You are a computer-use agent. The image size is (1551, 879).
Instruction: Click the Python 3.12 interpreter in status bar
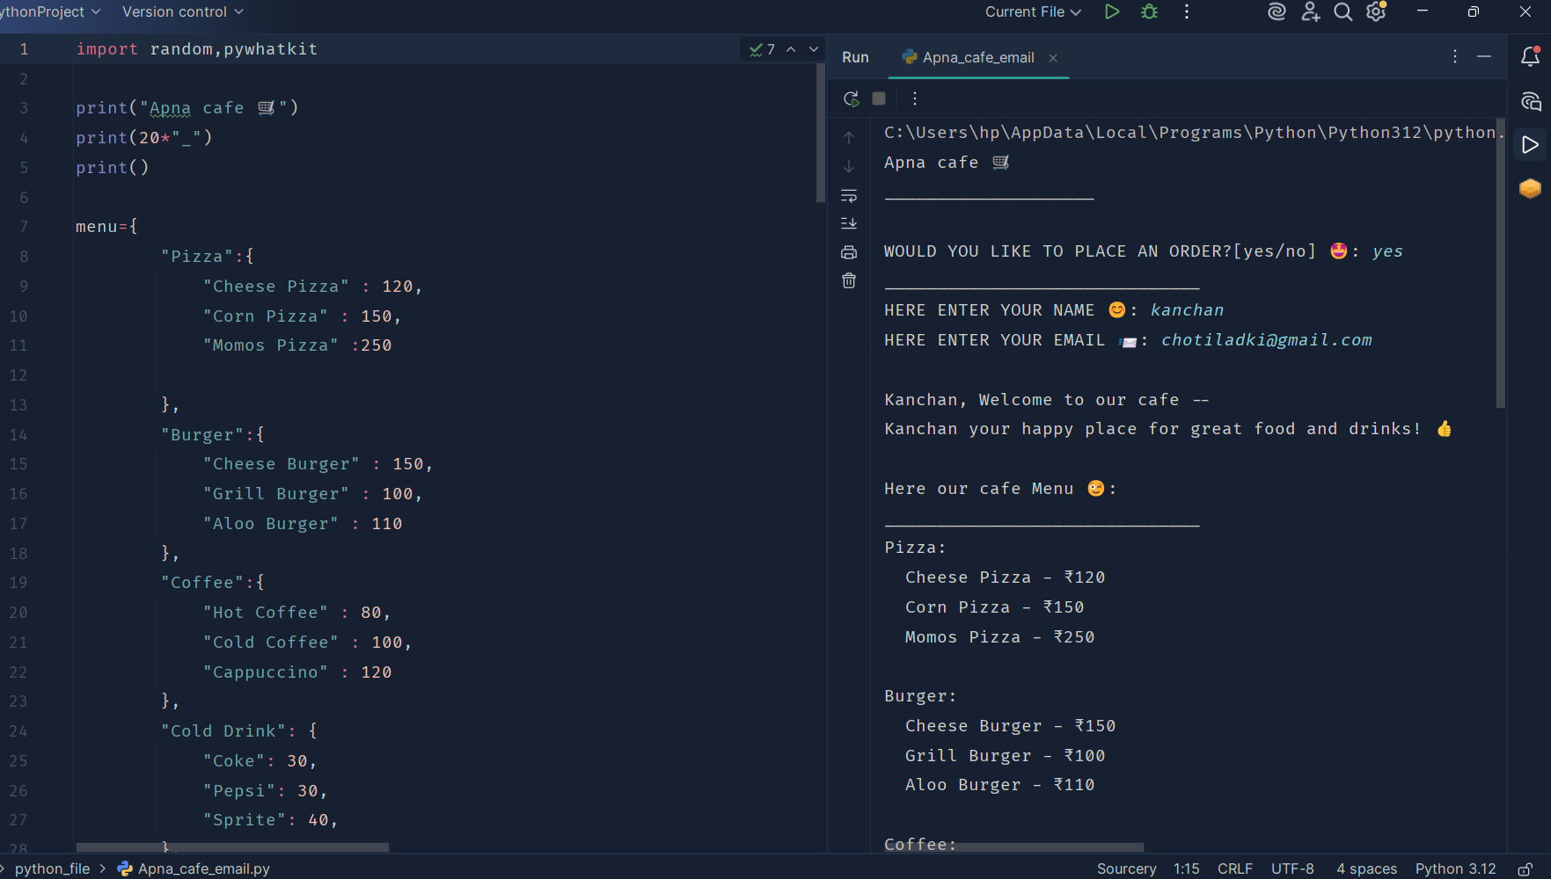coord(1455,868)
